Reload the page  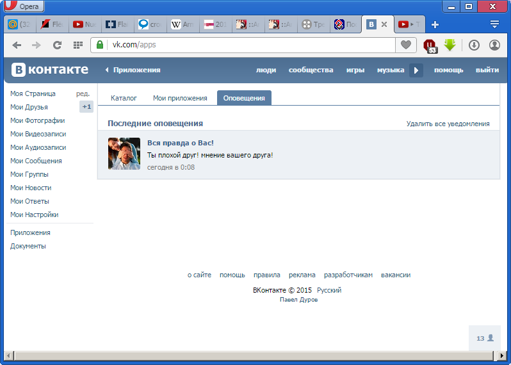point(58,45)
